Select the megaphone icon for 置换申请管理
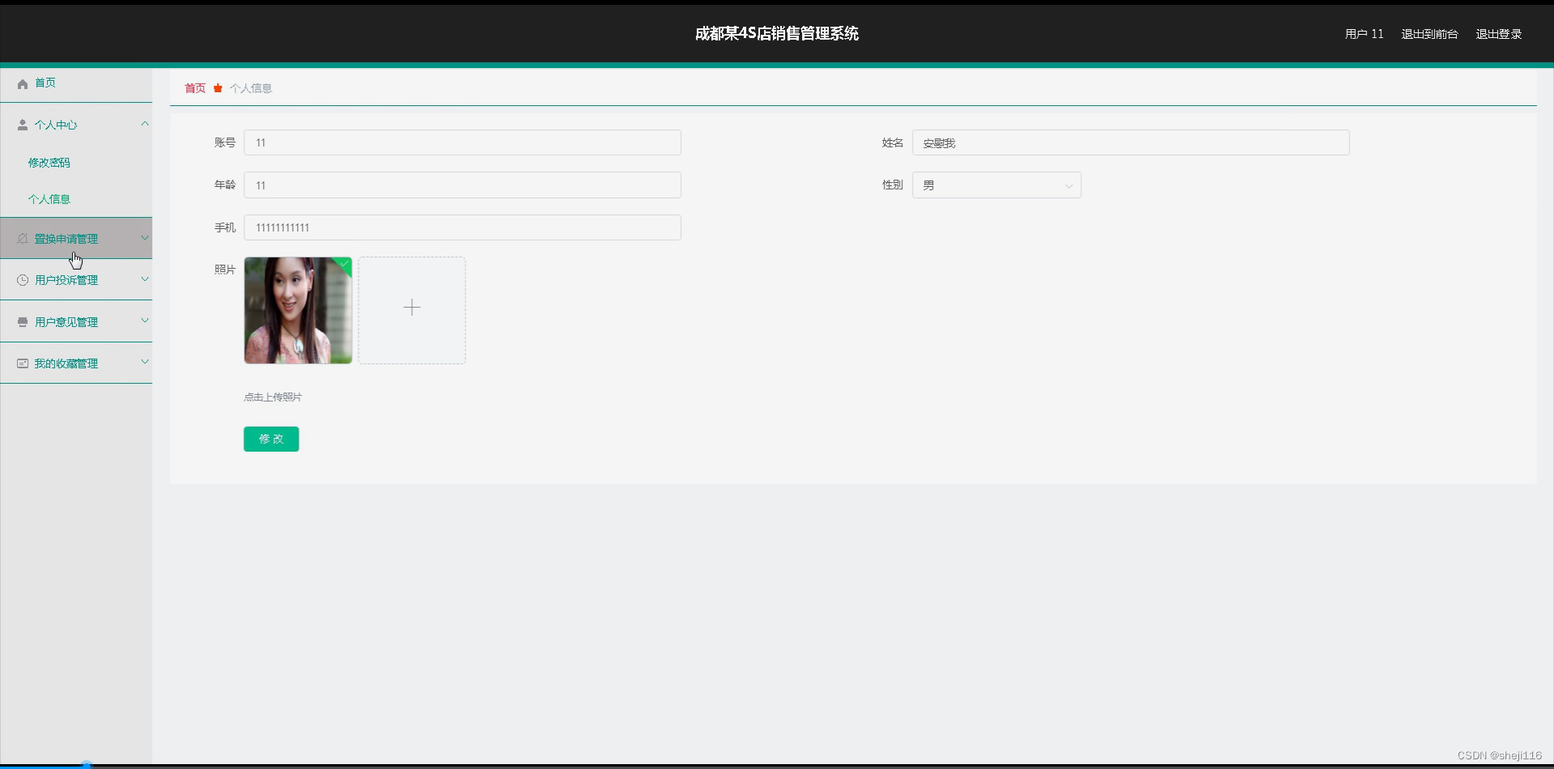Image resolution: width=1554 pixels, height=769 pixels. pos(22,238)
